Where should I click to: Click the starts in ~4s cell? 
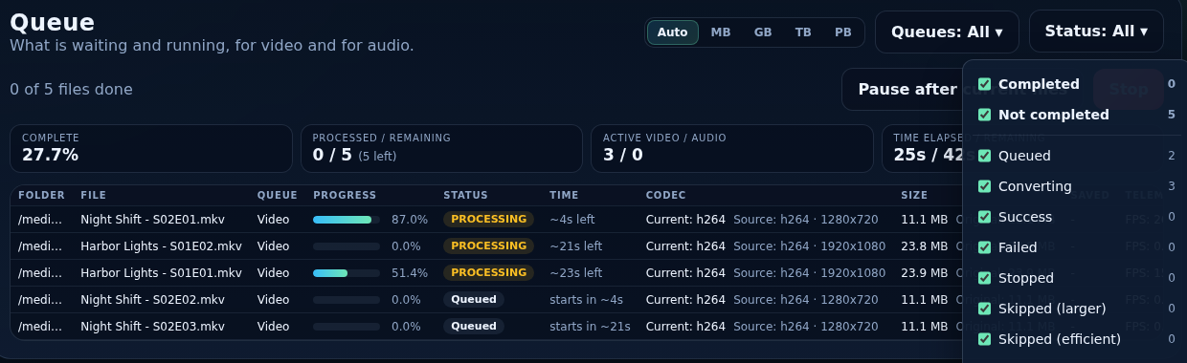(586, 300)
